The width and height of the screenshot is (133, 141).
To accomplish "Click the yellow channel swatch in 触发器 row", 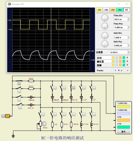I will coord(113,61).
